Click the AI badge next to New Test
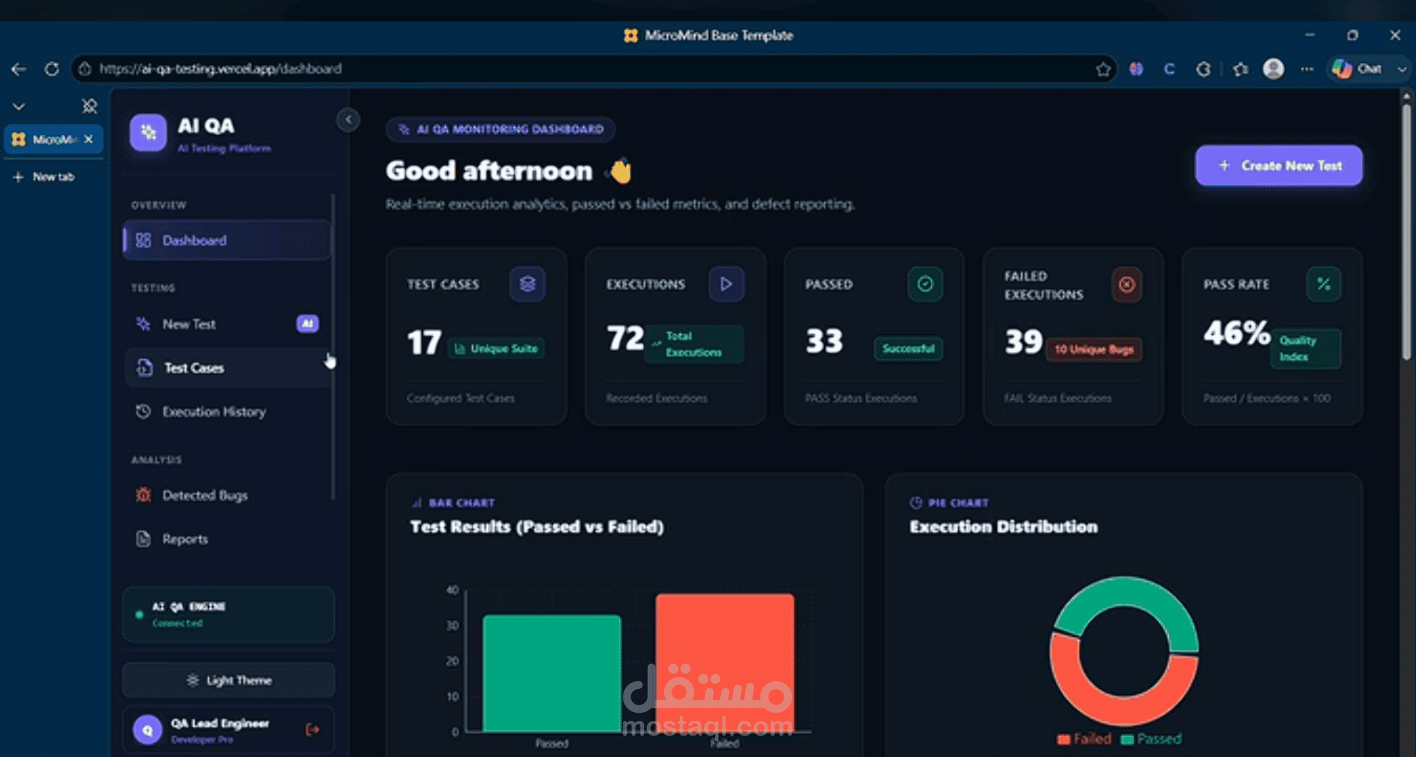This screenshot has width=1416, height=757. [x=308, y=324]
